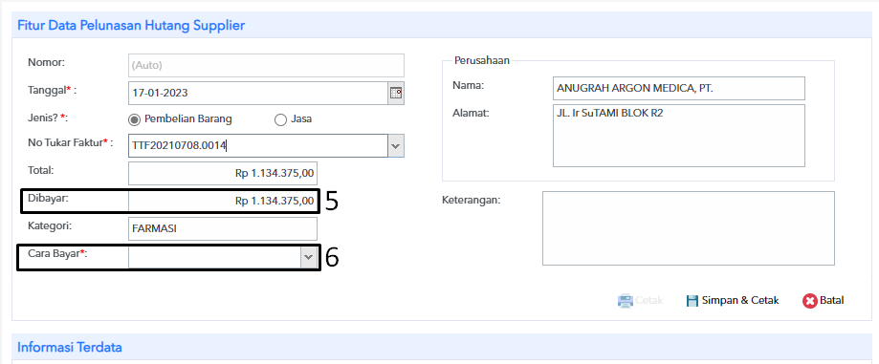Select the Jasa radio option
Image resolution: width=879 pixels, height=364 pixels.
[280, 119]
